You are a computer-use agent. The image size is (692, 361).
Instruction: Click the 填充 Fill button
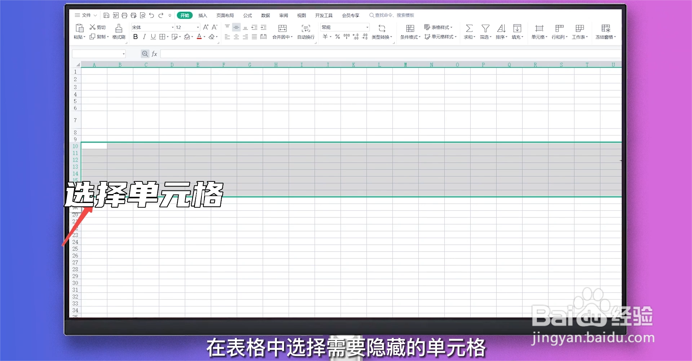[517, 32]
